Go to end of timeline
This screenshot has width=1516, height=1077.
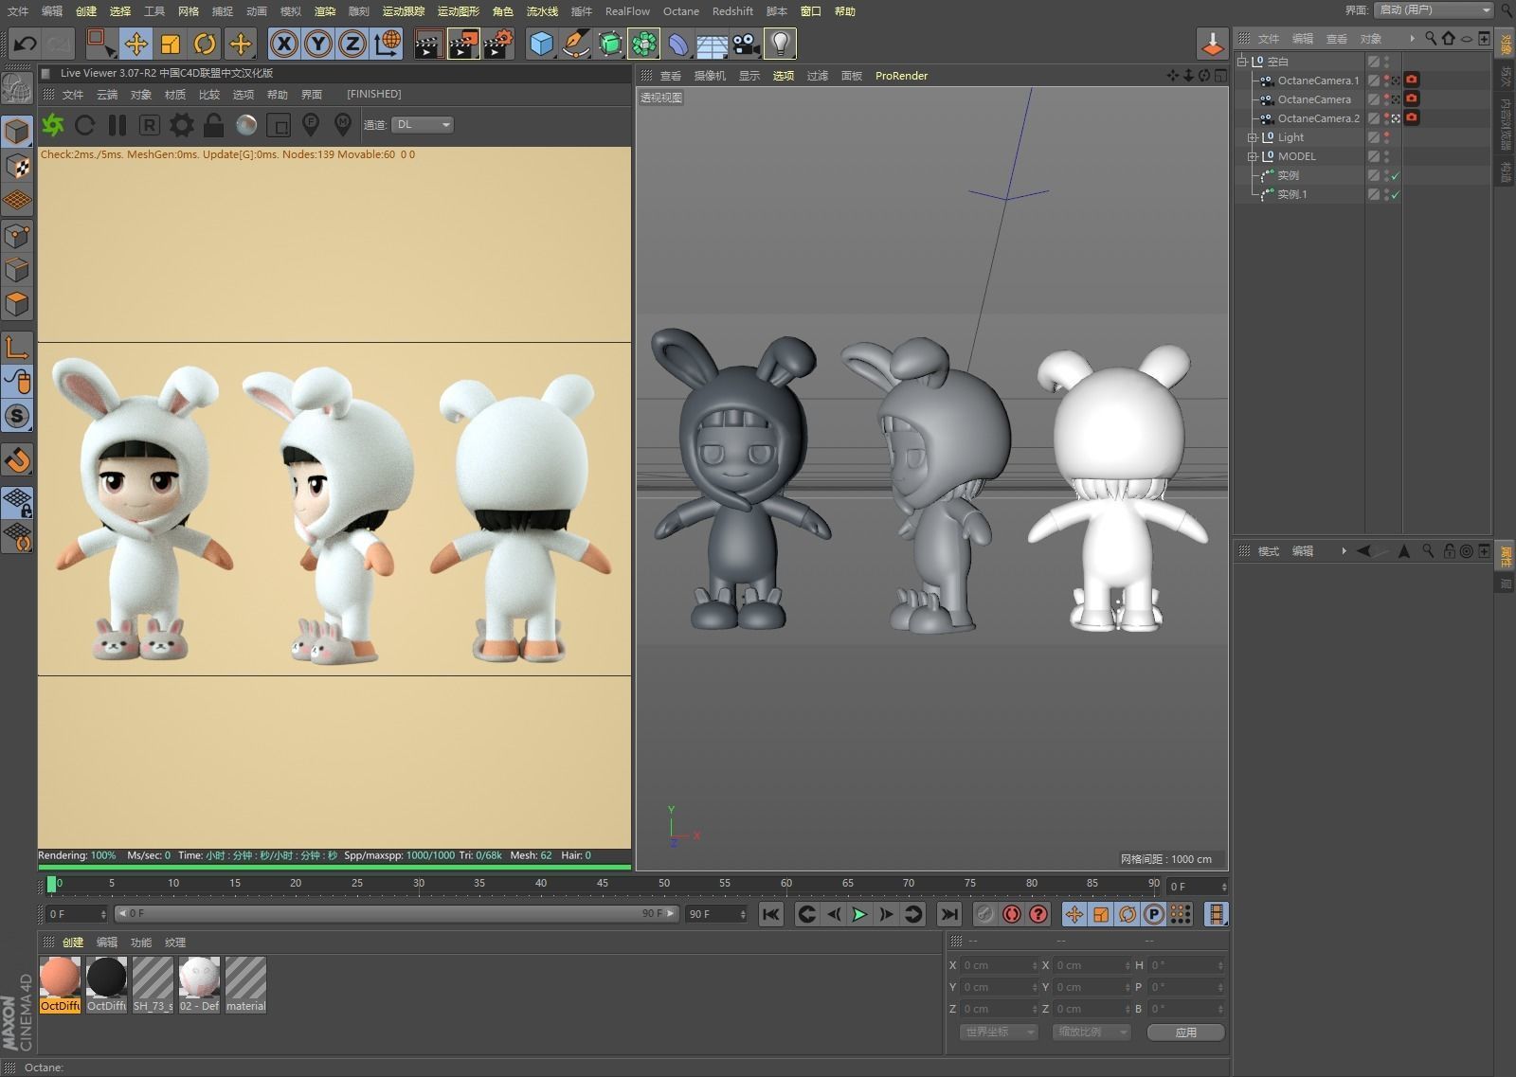[x=948, y=914]
